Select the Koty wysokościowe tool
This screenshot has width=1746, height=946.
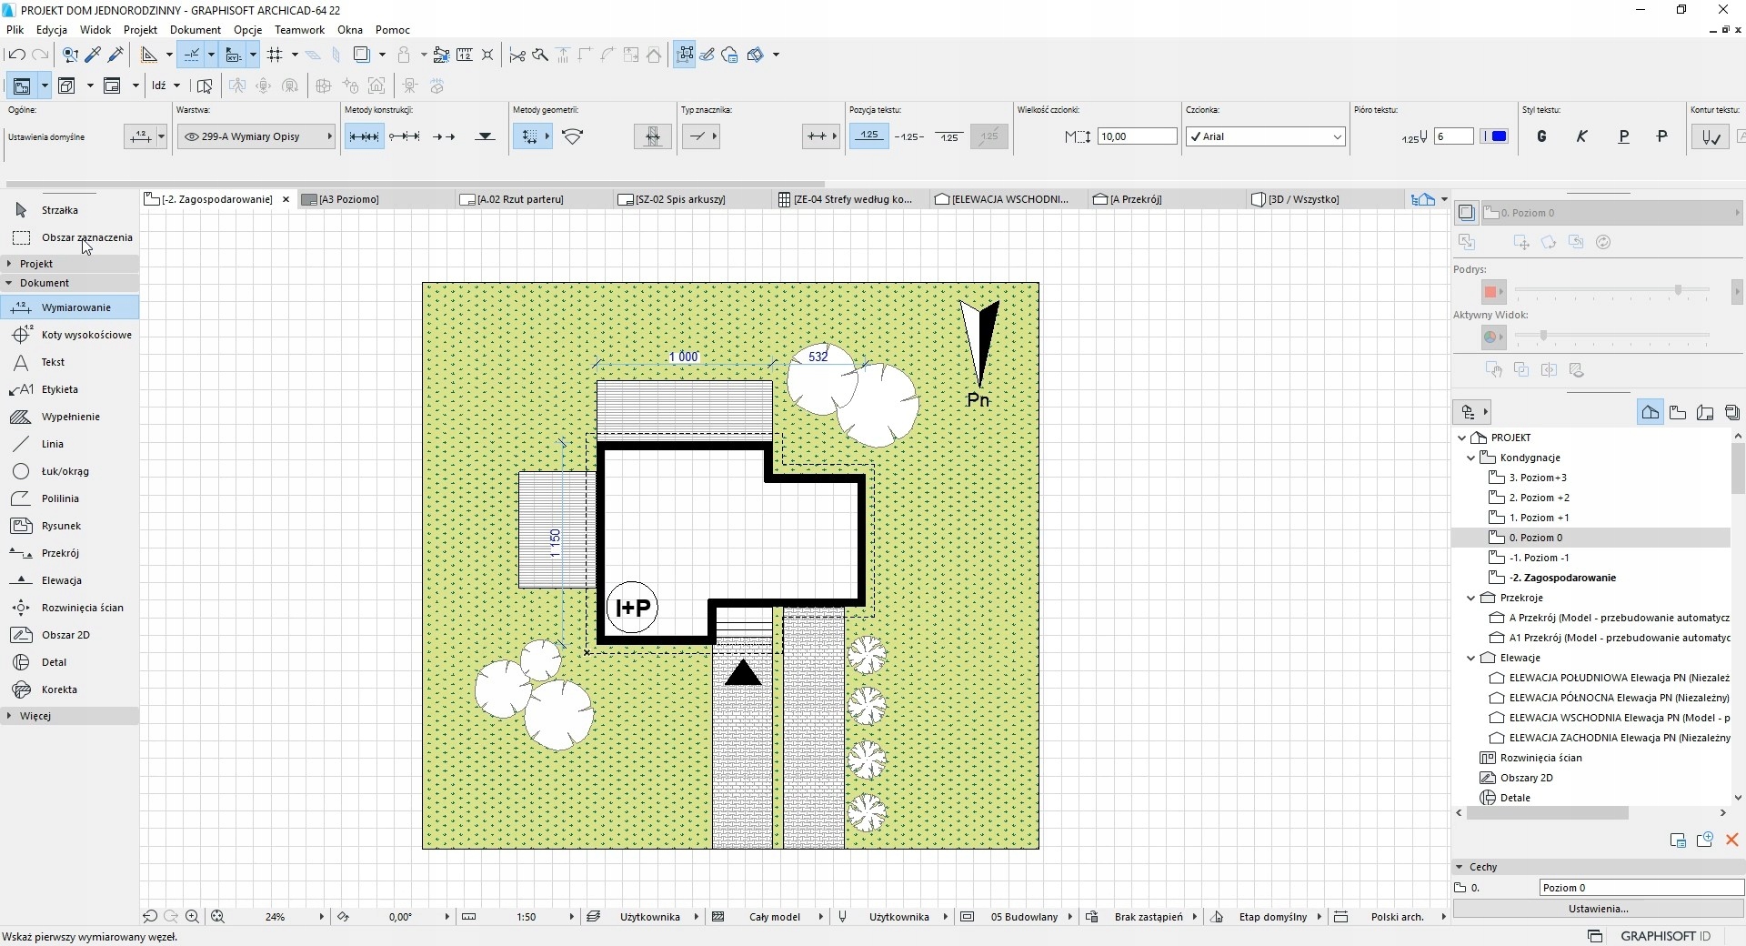tap(85, 335)
